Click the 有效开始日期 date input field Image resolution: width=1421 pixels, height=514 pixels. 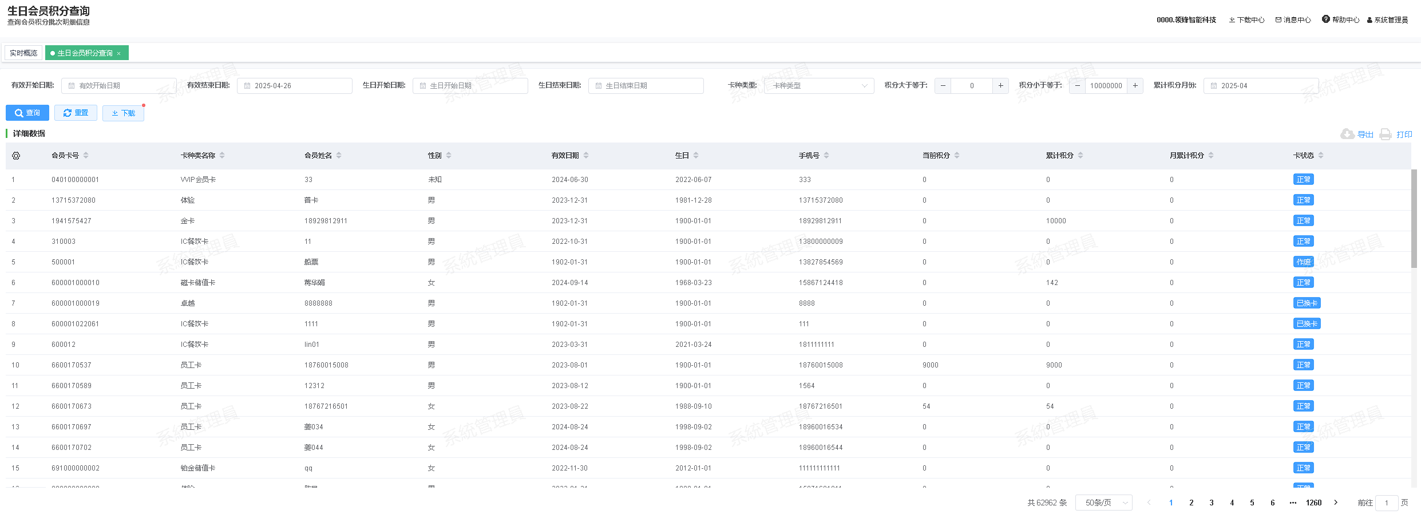(x=119, y=86)
